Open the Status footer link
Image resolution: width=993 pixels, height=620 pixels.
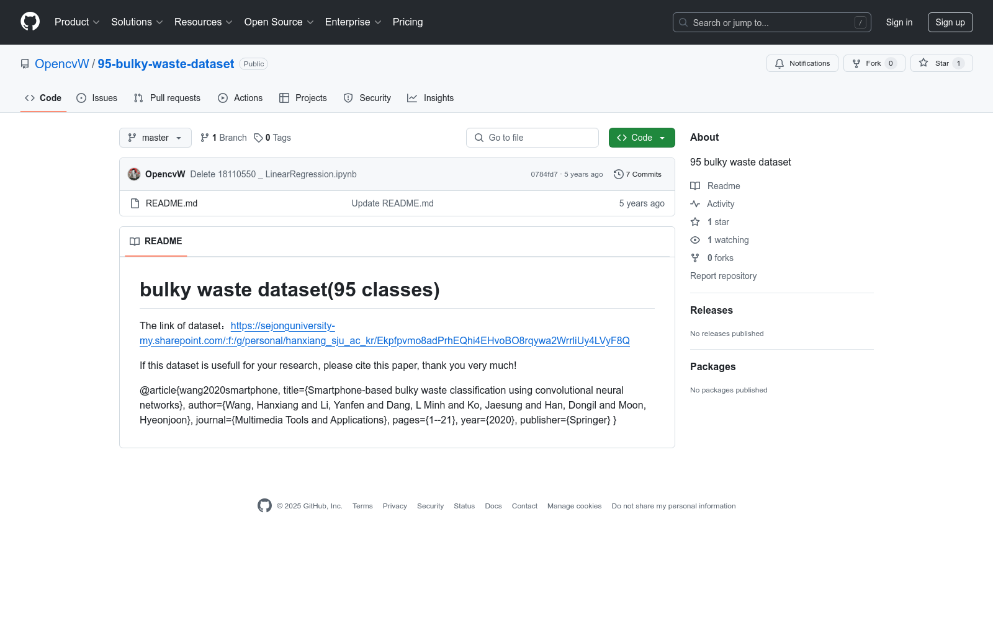(x=464, y=506)
